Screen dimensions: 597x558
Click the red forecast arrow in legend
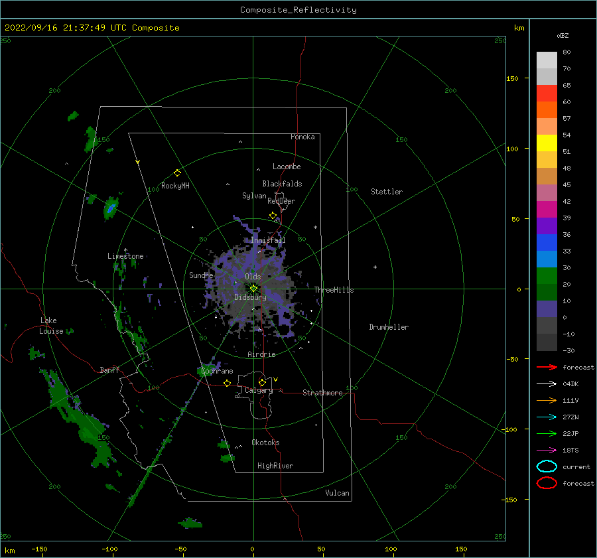547,367
